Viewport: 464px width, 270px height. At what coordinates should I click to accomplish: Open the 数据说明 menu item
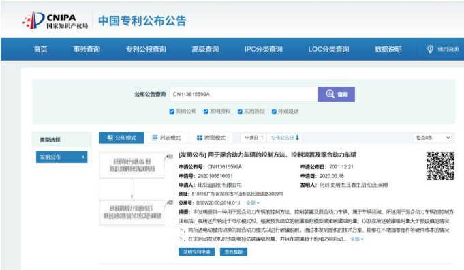388,49
